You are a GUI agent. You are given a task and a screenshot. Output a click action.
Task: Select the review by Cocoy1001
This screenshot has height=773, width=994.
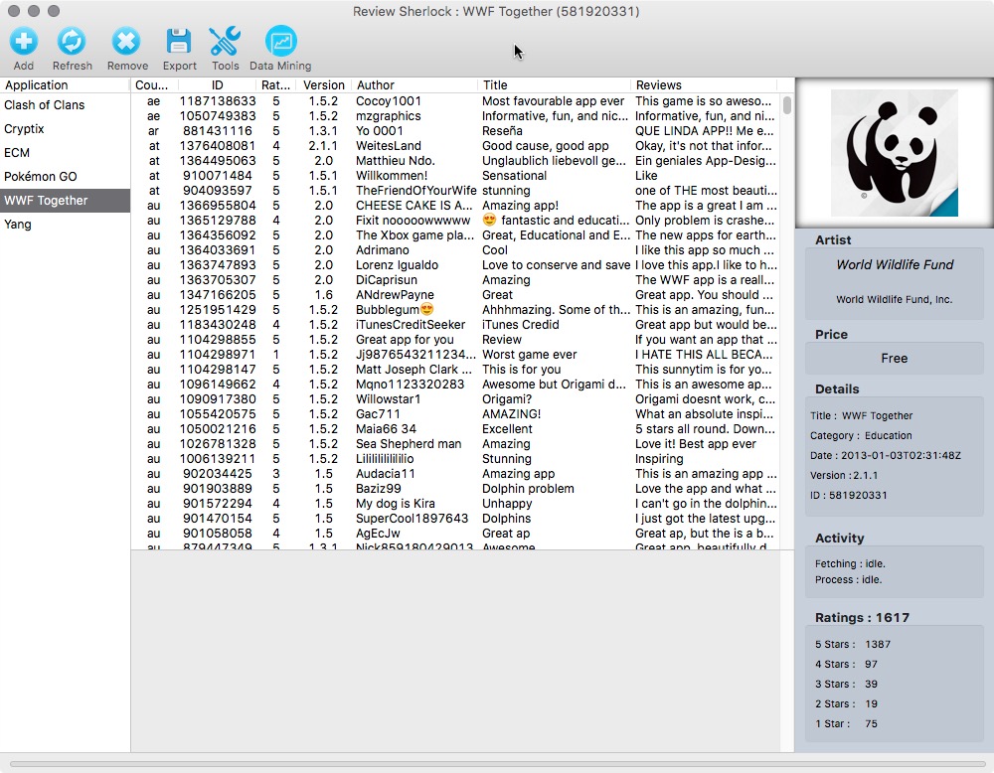[x=455, y=101]
